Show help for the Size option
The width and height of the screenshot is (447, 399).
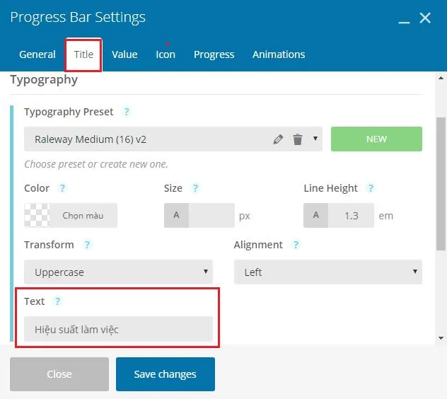[195, 188]
